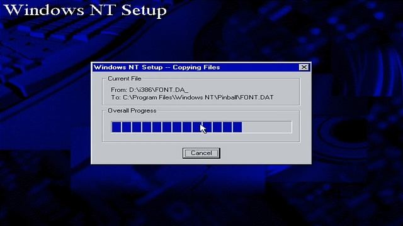Click the 'Overall Progress' group label
The width and height of the screenshot is (403, 226).
pyautogui.click(x=132, y=110)
